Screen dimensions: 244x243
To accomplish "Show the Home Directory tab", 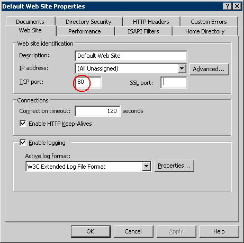I will pos(205,31).
